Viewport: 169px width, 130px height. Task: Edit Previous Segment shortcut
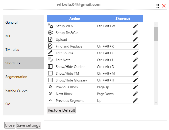coord(135,101)
